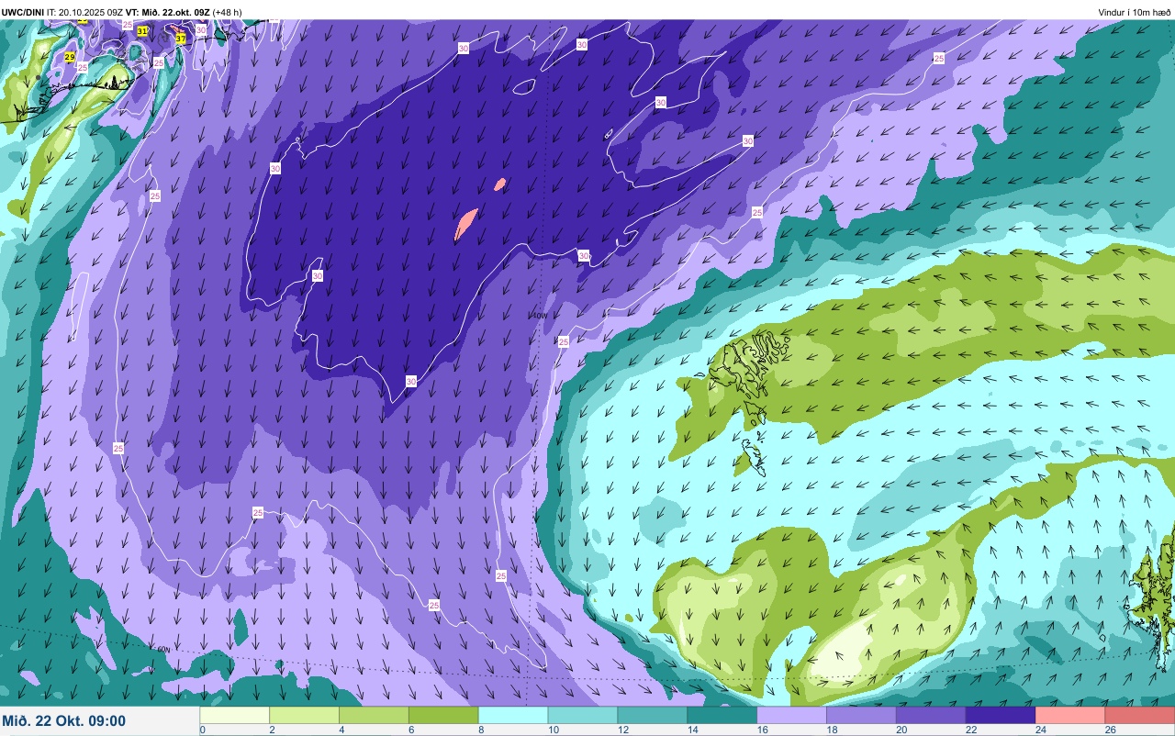Click the 10–12 m/s turquoise legend swatch
This screenshot has height=736, width=1175.
click(x=583, y=715)
